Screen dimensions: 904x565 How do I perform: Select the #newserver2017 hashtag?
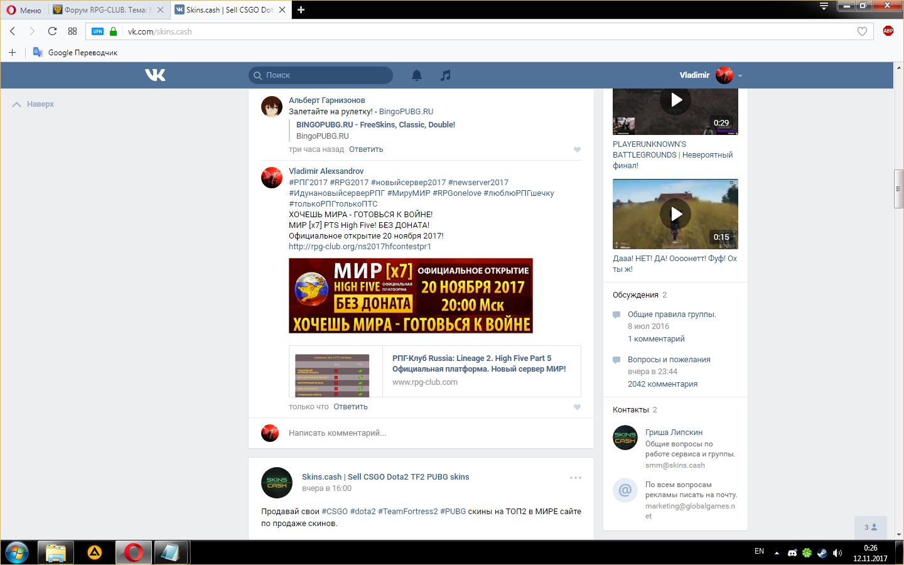pyautogui.click(x=478, y=183)
